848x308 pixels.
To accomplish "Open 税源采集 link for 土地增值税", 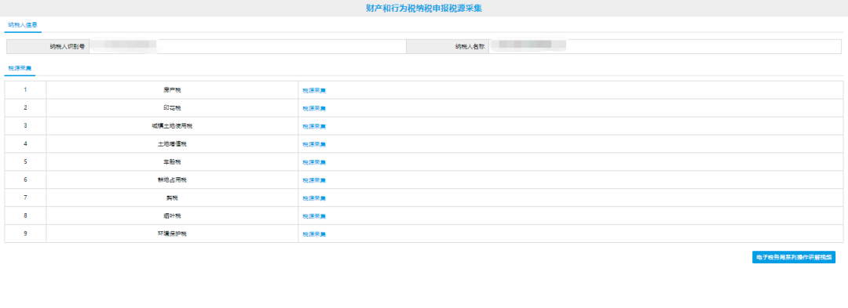I will [314, 144].
